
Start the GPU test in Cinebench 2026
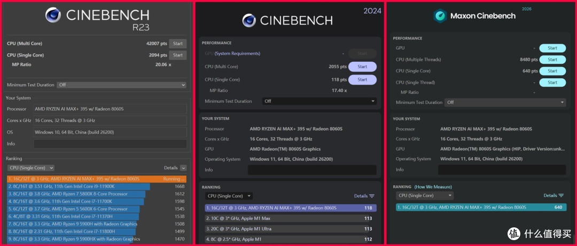552,48
